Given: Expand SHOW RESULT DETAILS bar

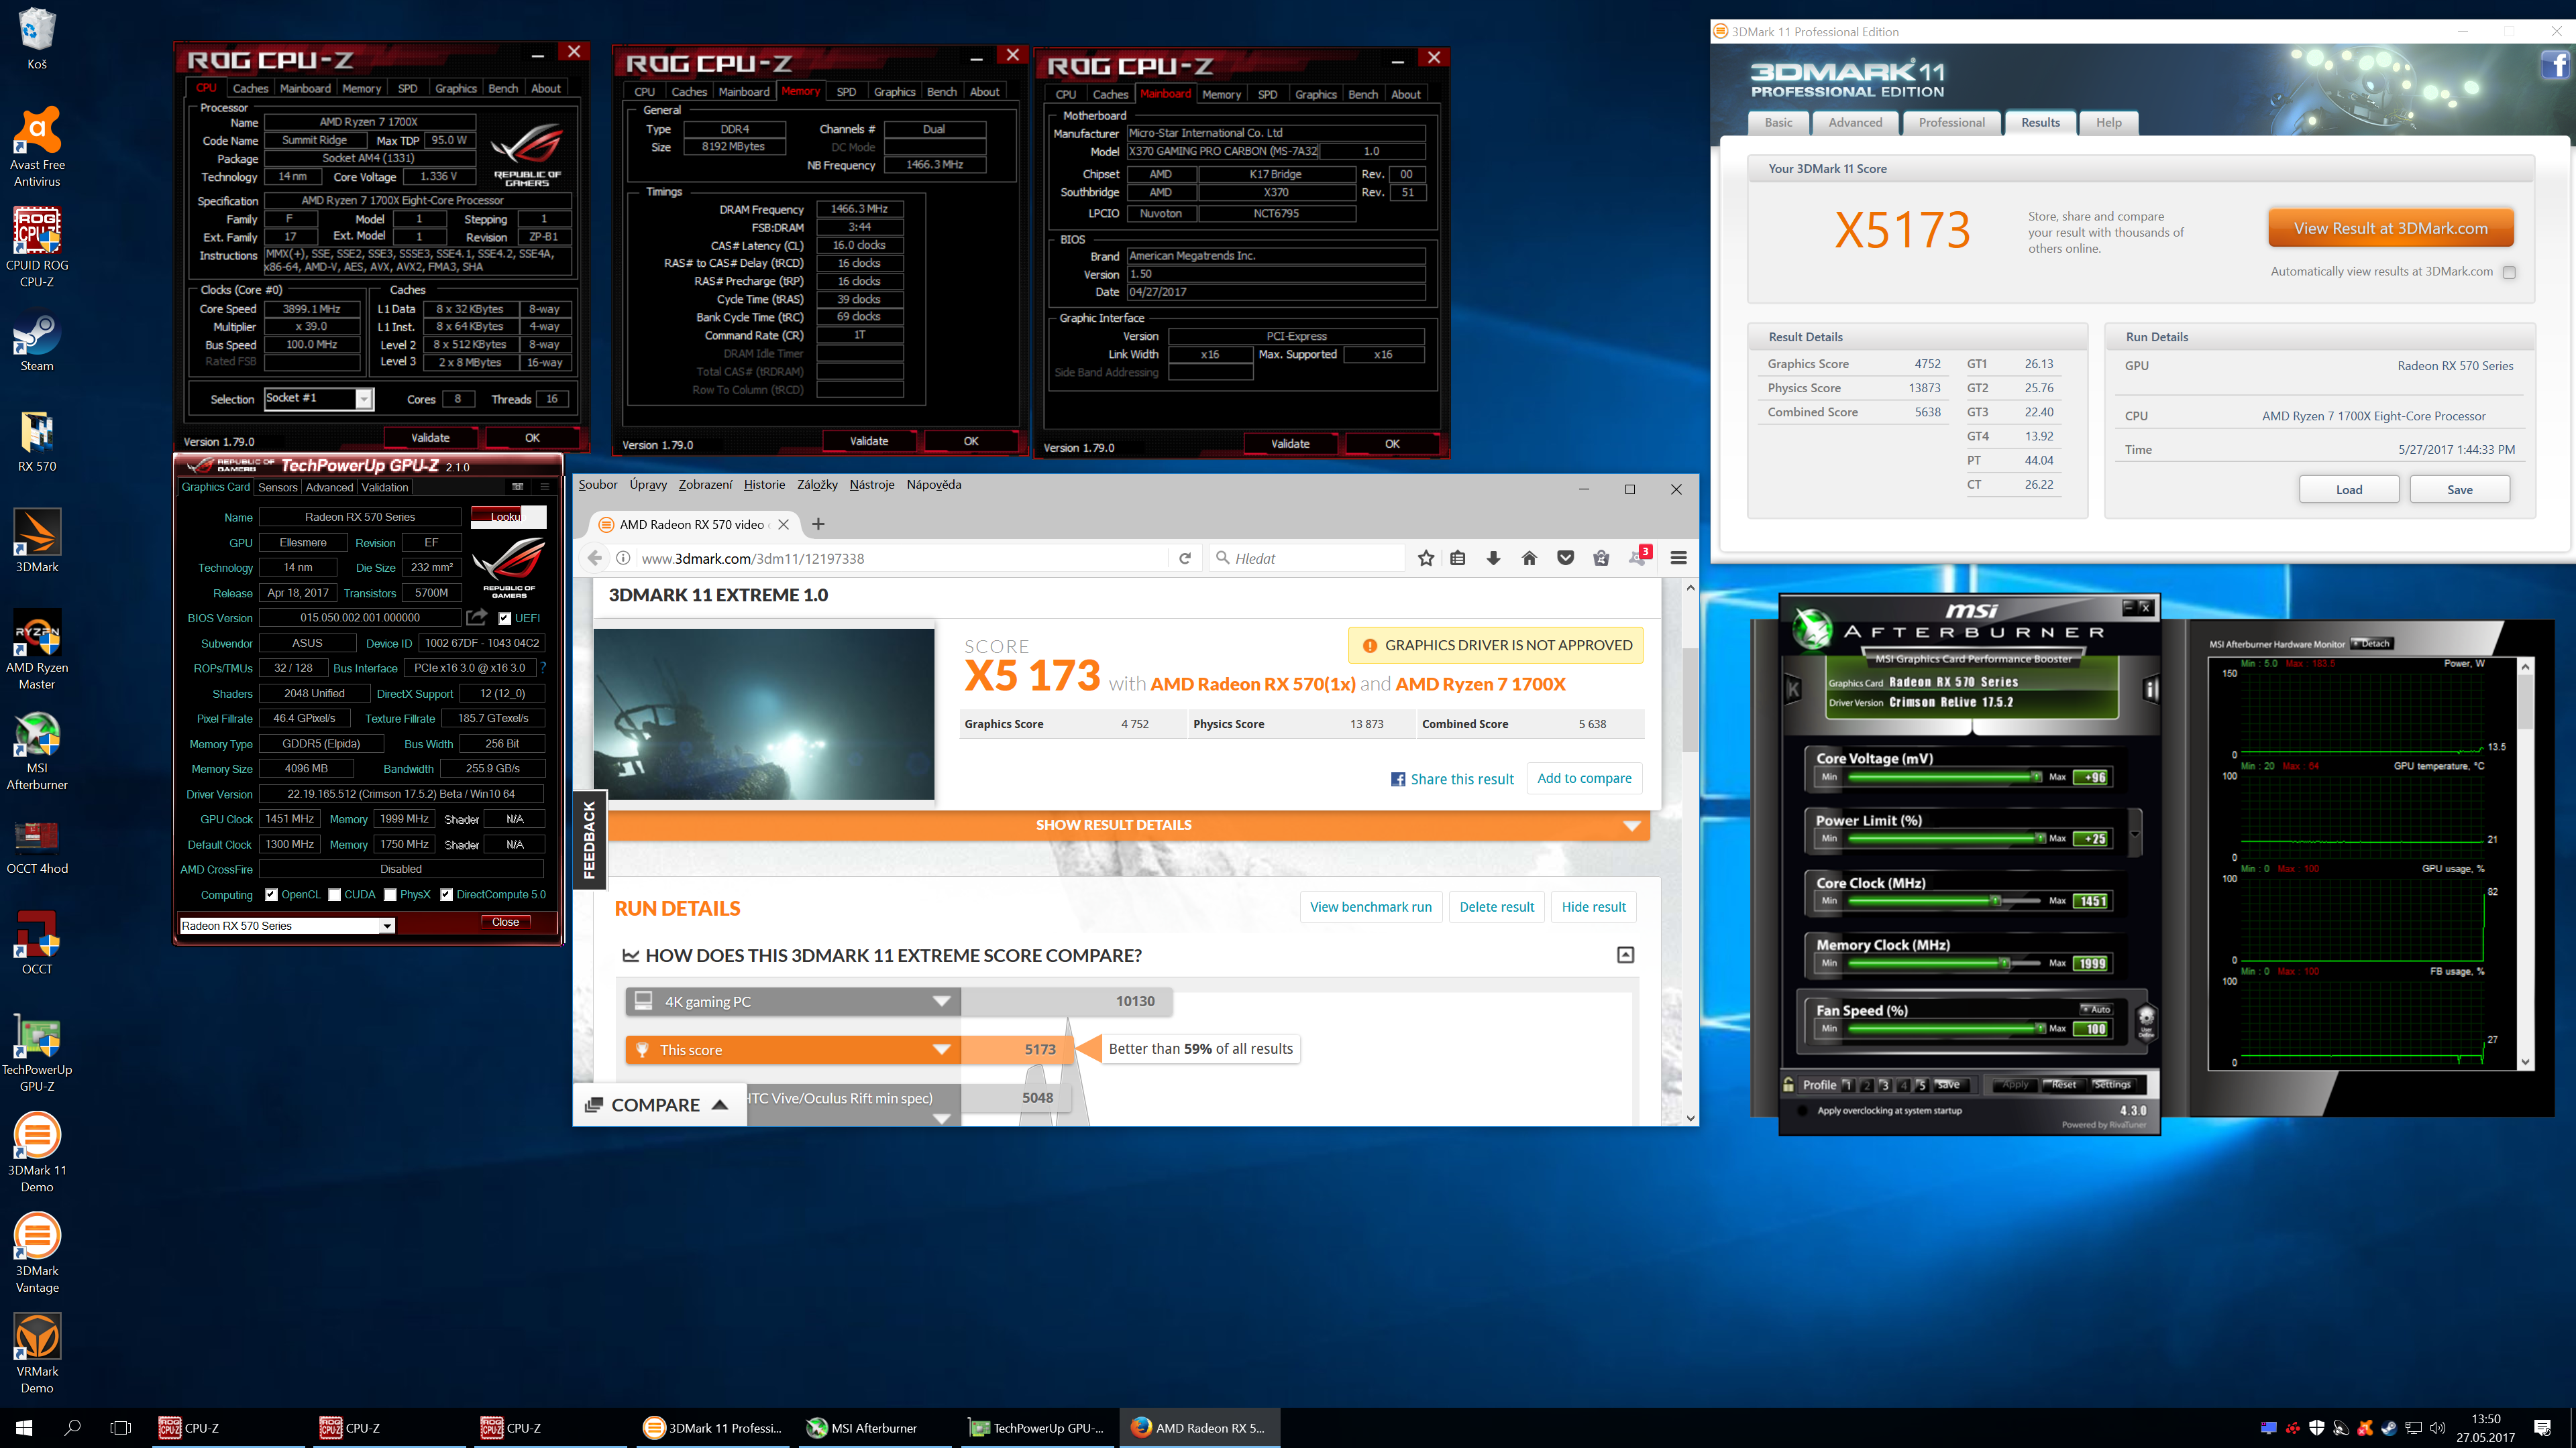Looking at the screenshot, I should pyautogui.click(x=1129, y=825).
